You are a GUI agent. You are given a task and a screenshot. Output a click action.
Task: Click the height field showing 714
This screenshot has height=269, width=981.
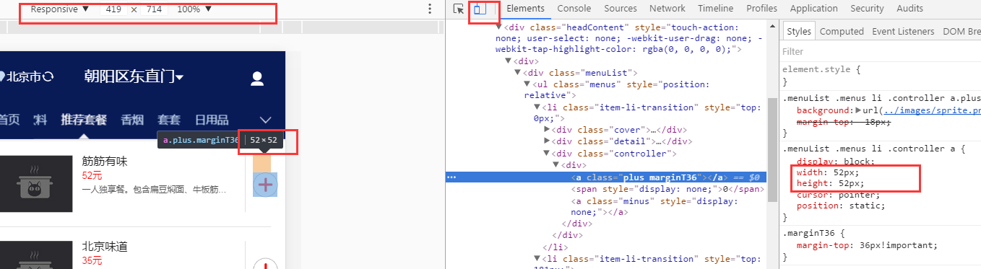click(x=155, y=9)
